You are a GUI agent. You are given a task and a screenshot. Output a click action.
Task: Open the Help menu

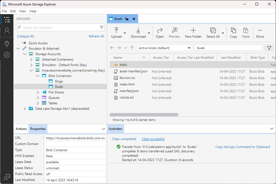[33, 11]
